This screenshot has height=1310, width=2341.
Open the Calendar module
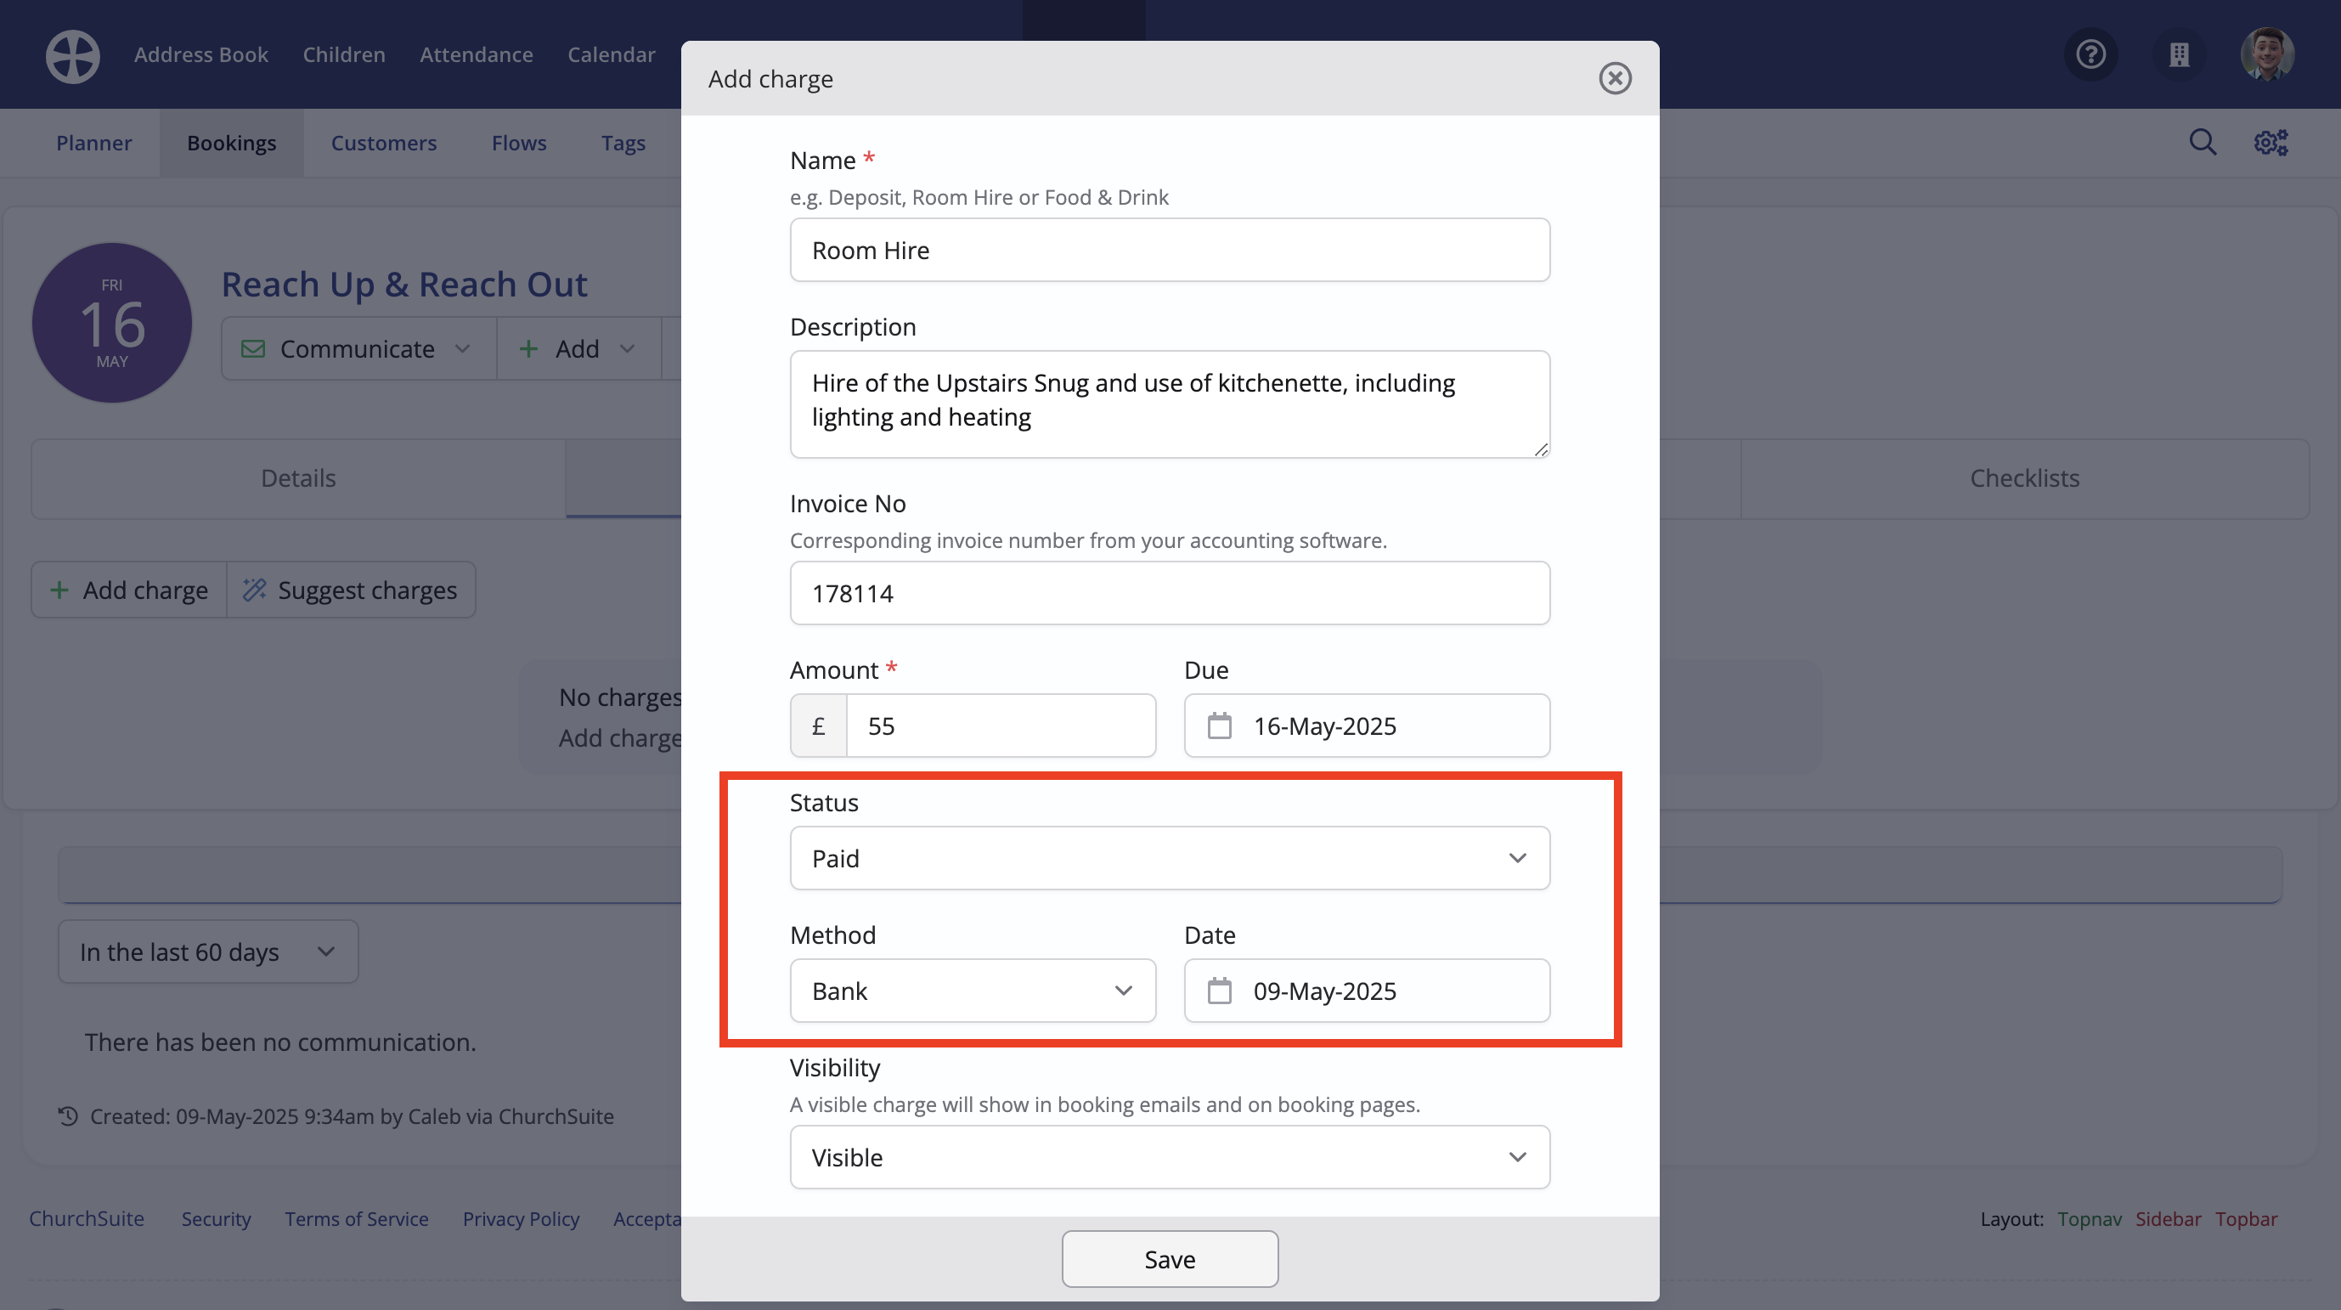(611, 54)
